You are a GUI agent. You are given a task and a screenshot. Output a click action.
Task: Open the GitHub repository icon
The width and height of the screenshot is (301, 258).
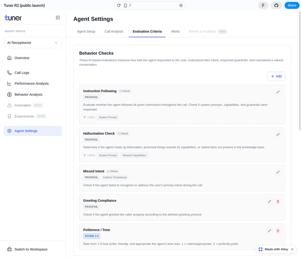coord(276,5)
